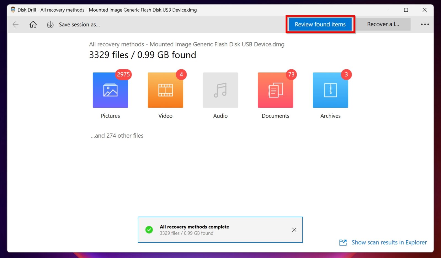Click the 2975 badge on Pictures
This screenshot has width=441, height=258.
pos(123,74)
